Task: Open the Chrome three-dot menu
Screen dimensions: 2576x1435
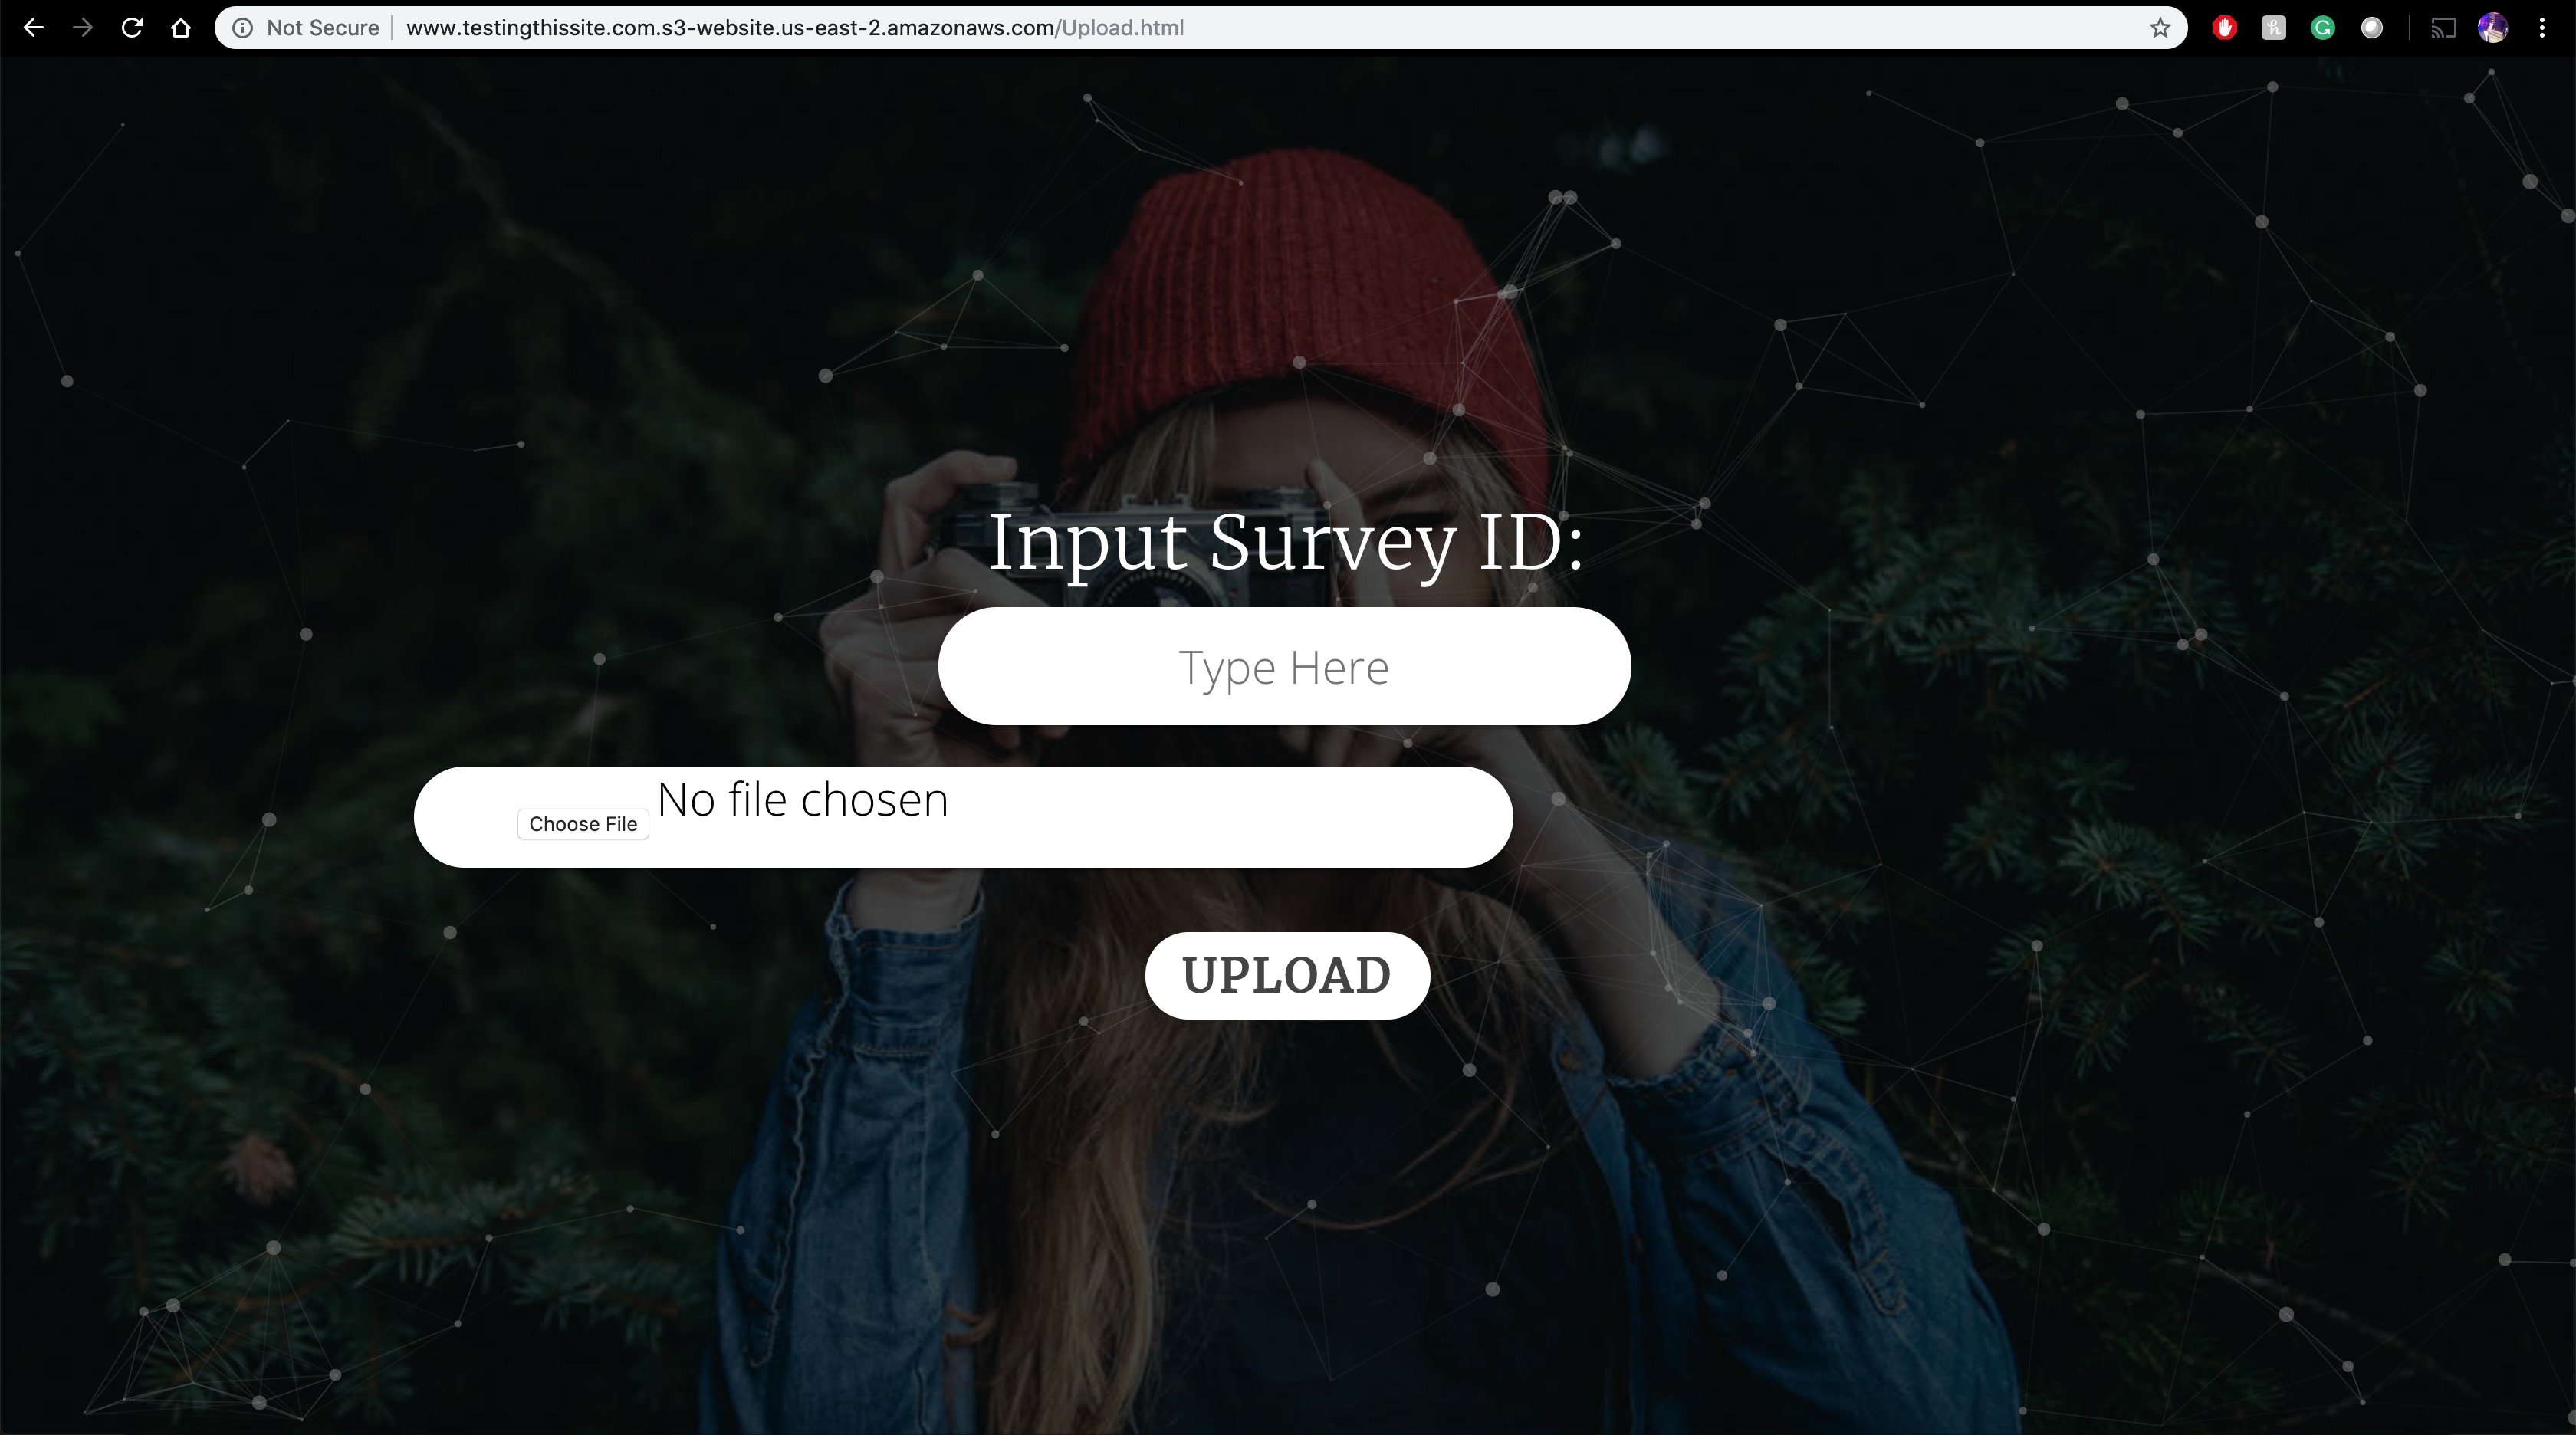Action: point(2542,28)
